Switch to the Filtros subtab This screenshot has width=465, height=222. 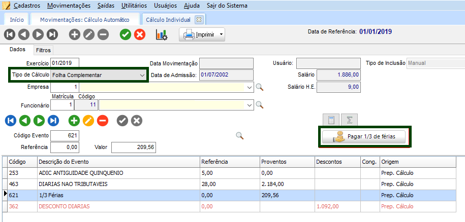pyautogui.click(x=43, y=50)
